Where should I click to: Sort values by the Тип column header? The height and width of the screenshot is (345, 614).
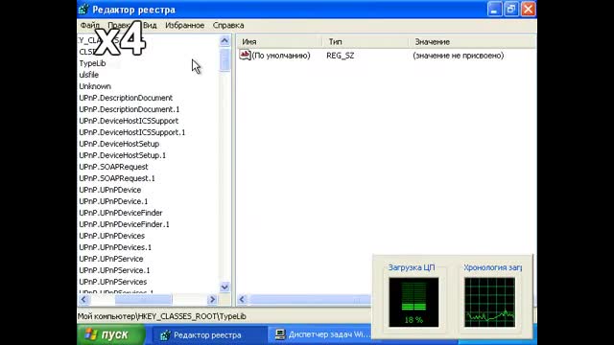click(366, 42)
